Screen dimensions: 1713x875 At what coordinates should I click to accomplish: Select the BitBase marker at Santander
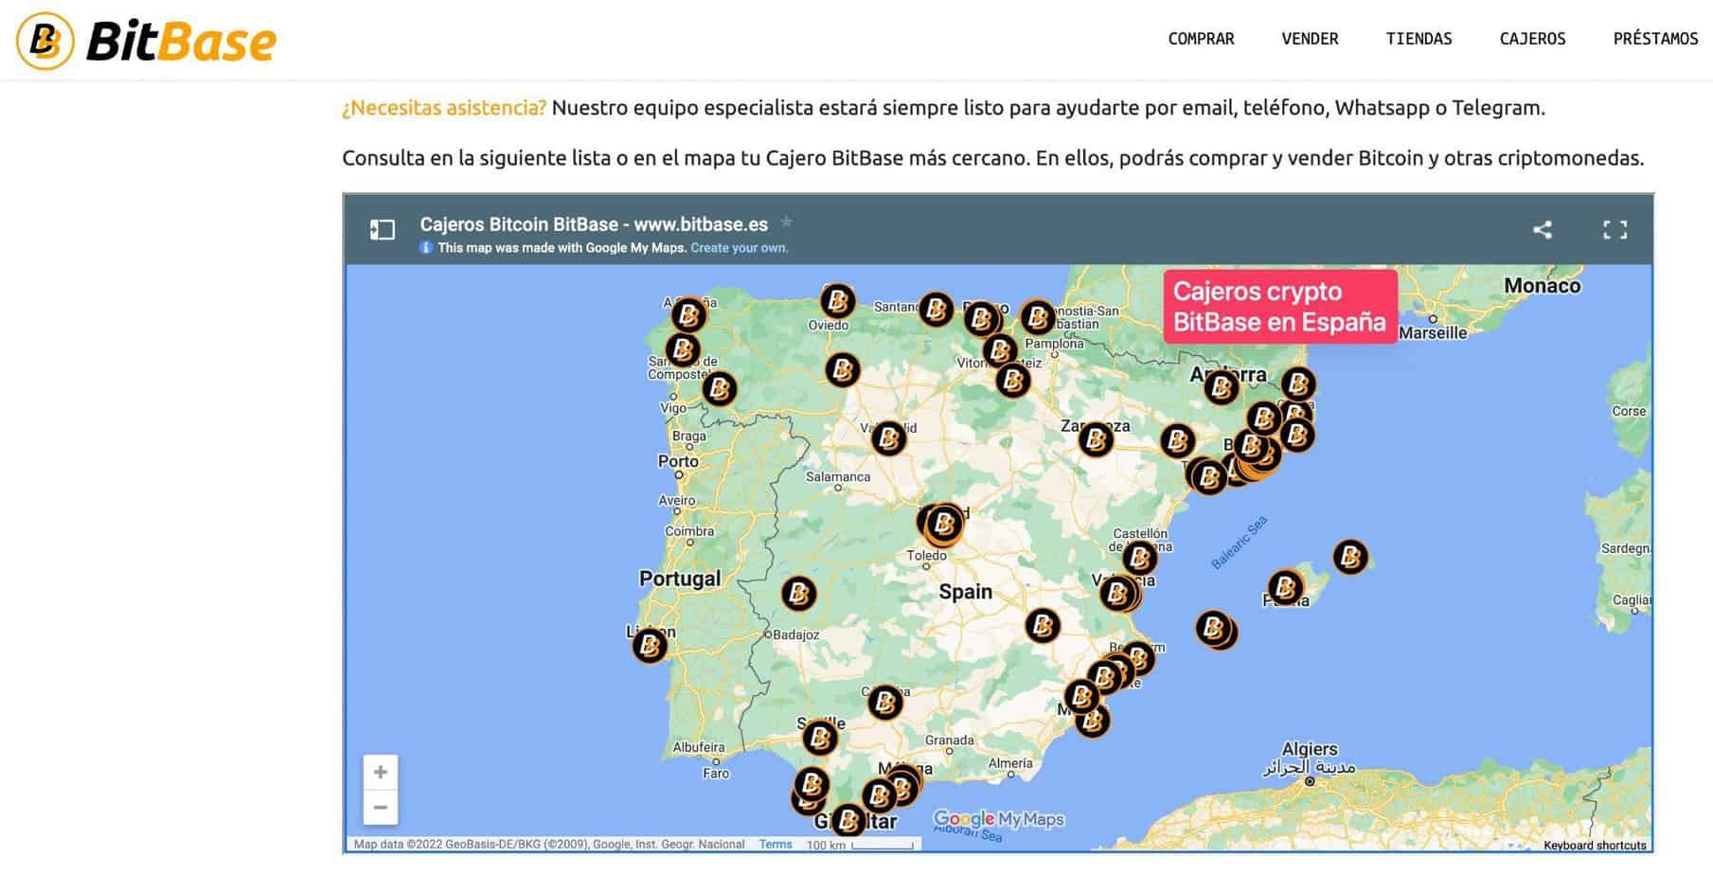[x=936, y=309]
